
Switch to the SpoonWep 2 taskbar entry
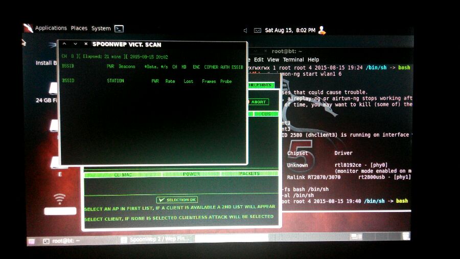pyautogui.click(x=156, y=240)
